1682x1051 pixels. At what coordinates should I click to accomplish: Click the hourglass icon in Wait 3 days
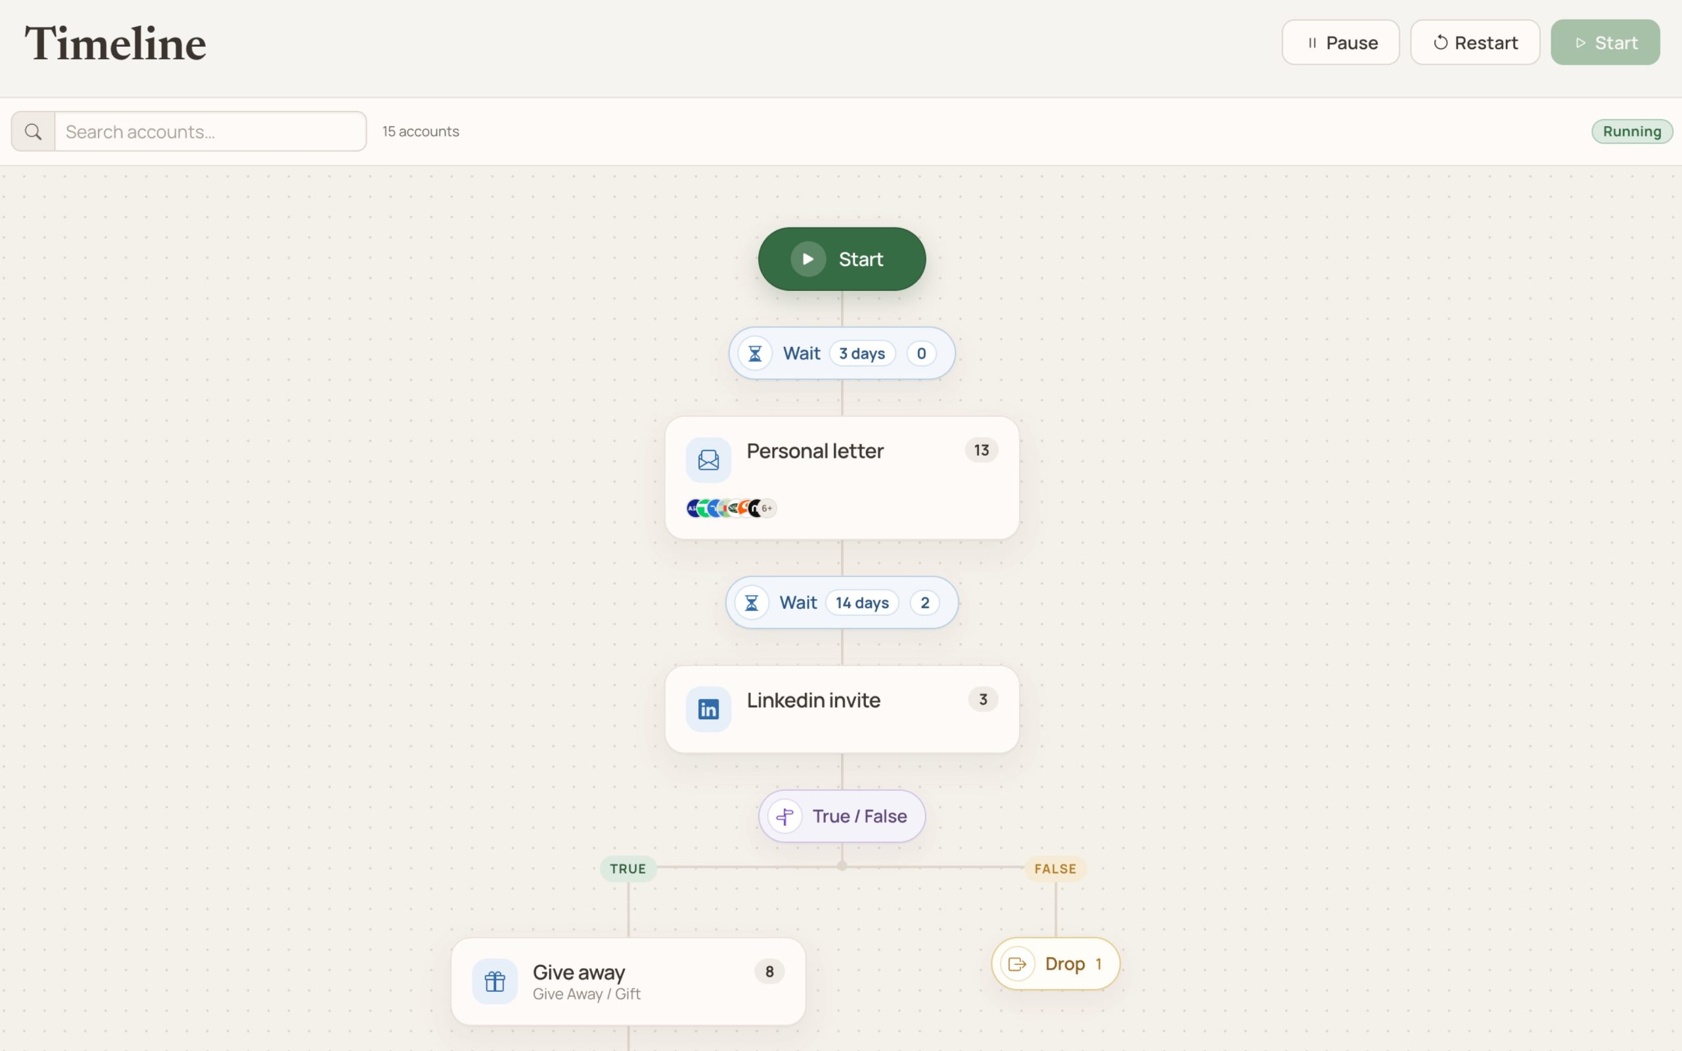(755, 354)
